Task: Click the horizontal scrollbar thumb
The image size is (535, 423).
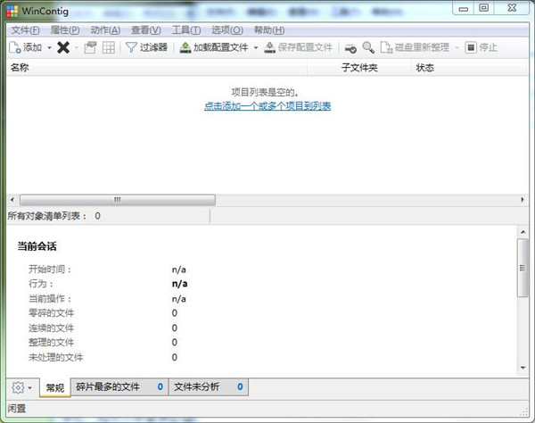Action: [118, 200]
